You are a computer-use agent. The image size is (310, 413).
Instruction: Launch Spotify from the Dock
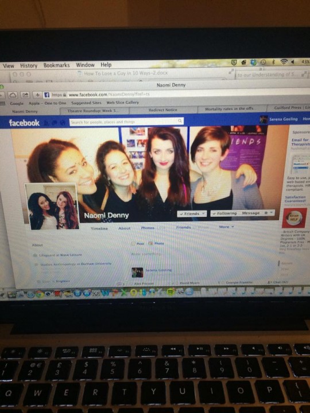pos(171,291)
